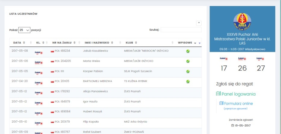281x134 pixels.
Task: Click Polish flag next to POL 194979
Action: [x=52, y=102]
